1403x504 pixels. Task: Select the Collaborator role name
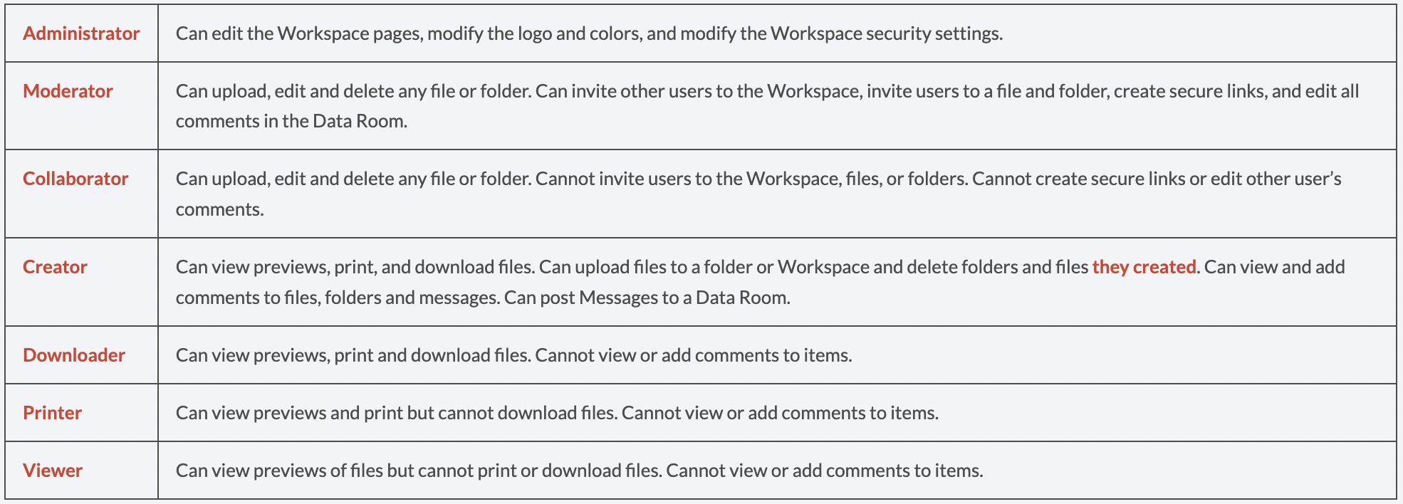pyautogui.click(x=75, y=179)
